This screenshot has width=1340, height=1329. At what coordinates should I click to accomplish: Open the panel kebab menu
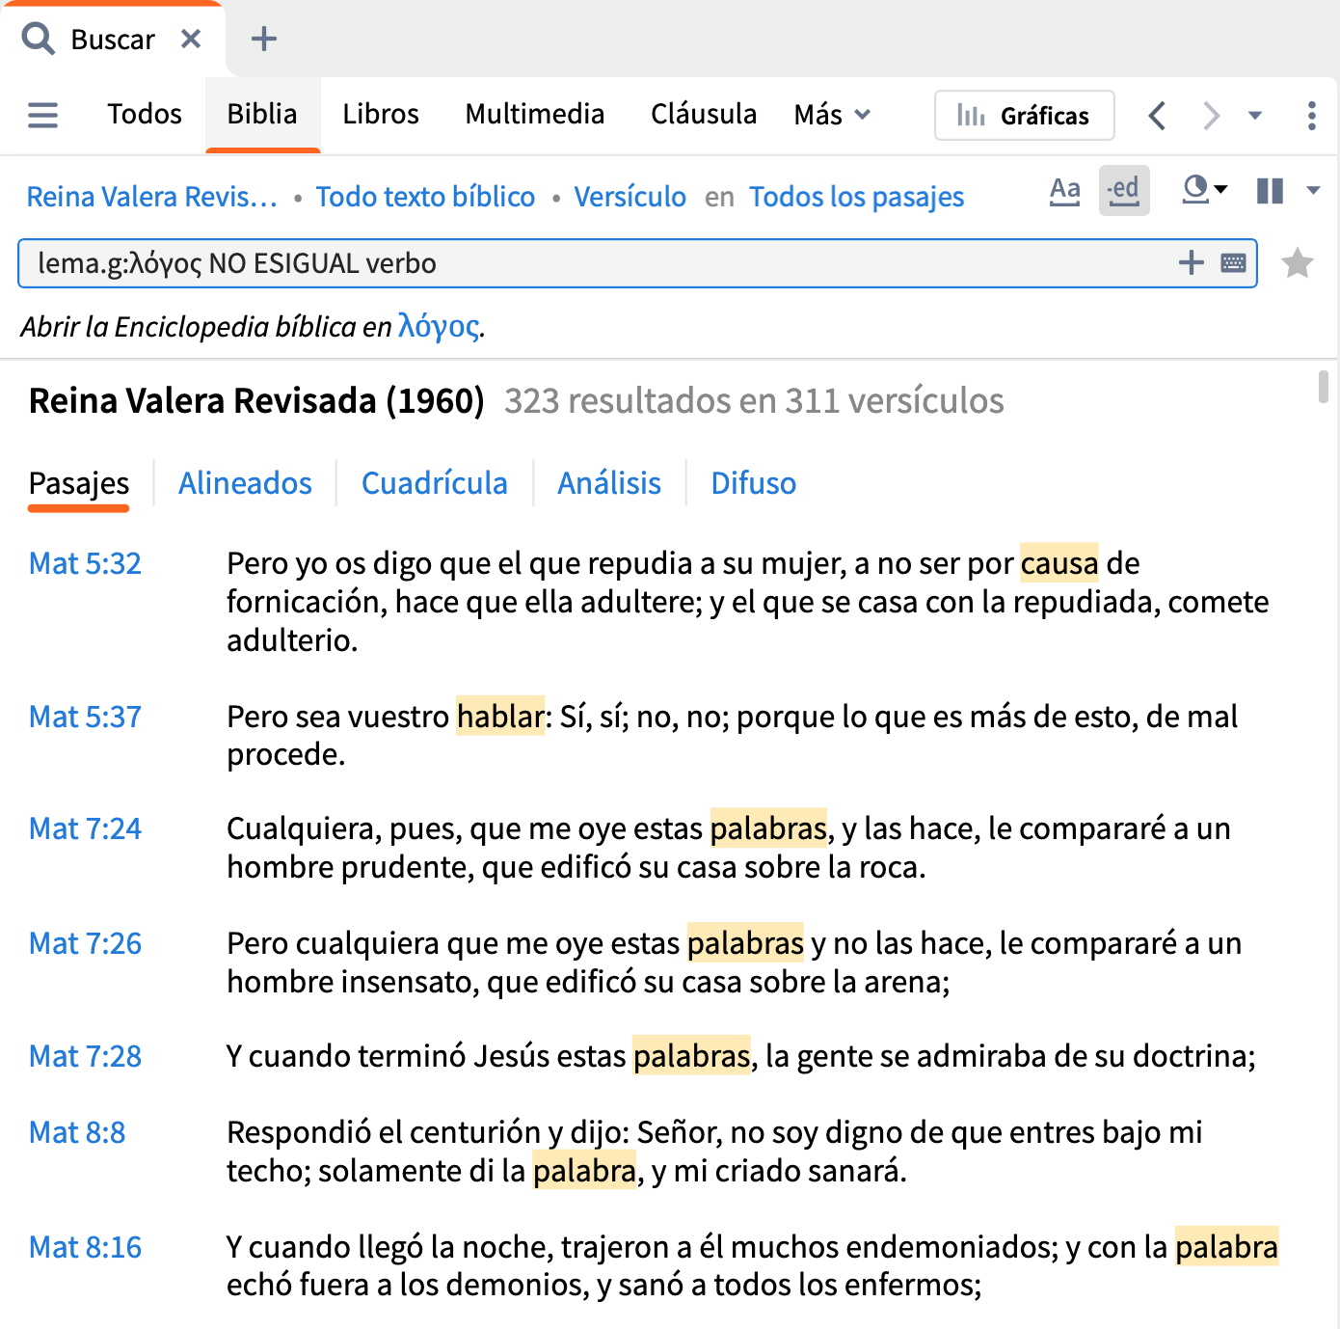tap(1312, 116)
